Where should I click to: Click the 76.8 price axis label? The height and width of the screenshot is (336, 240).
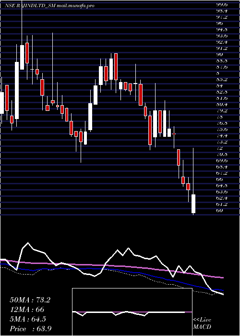pos(223,123)
